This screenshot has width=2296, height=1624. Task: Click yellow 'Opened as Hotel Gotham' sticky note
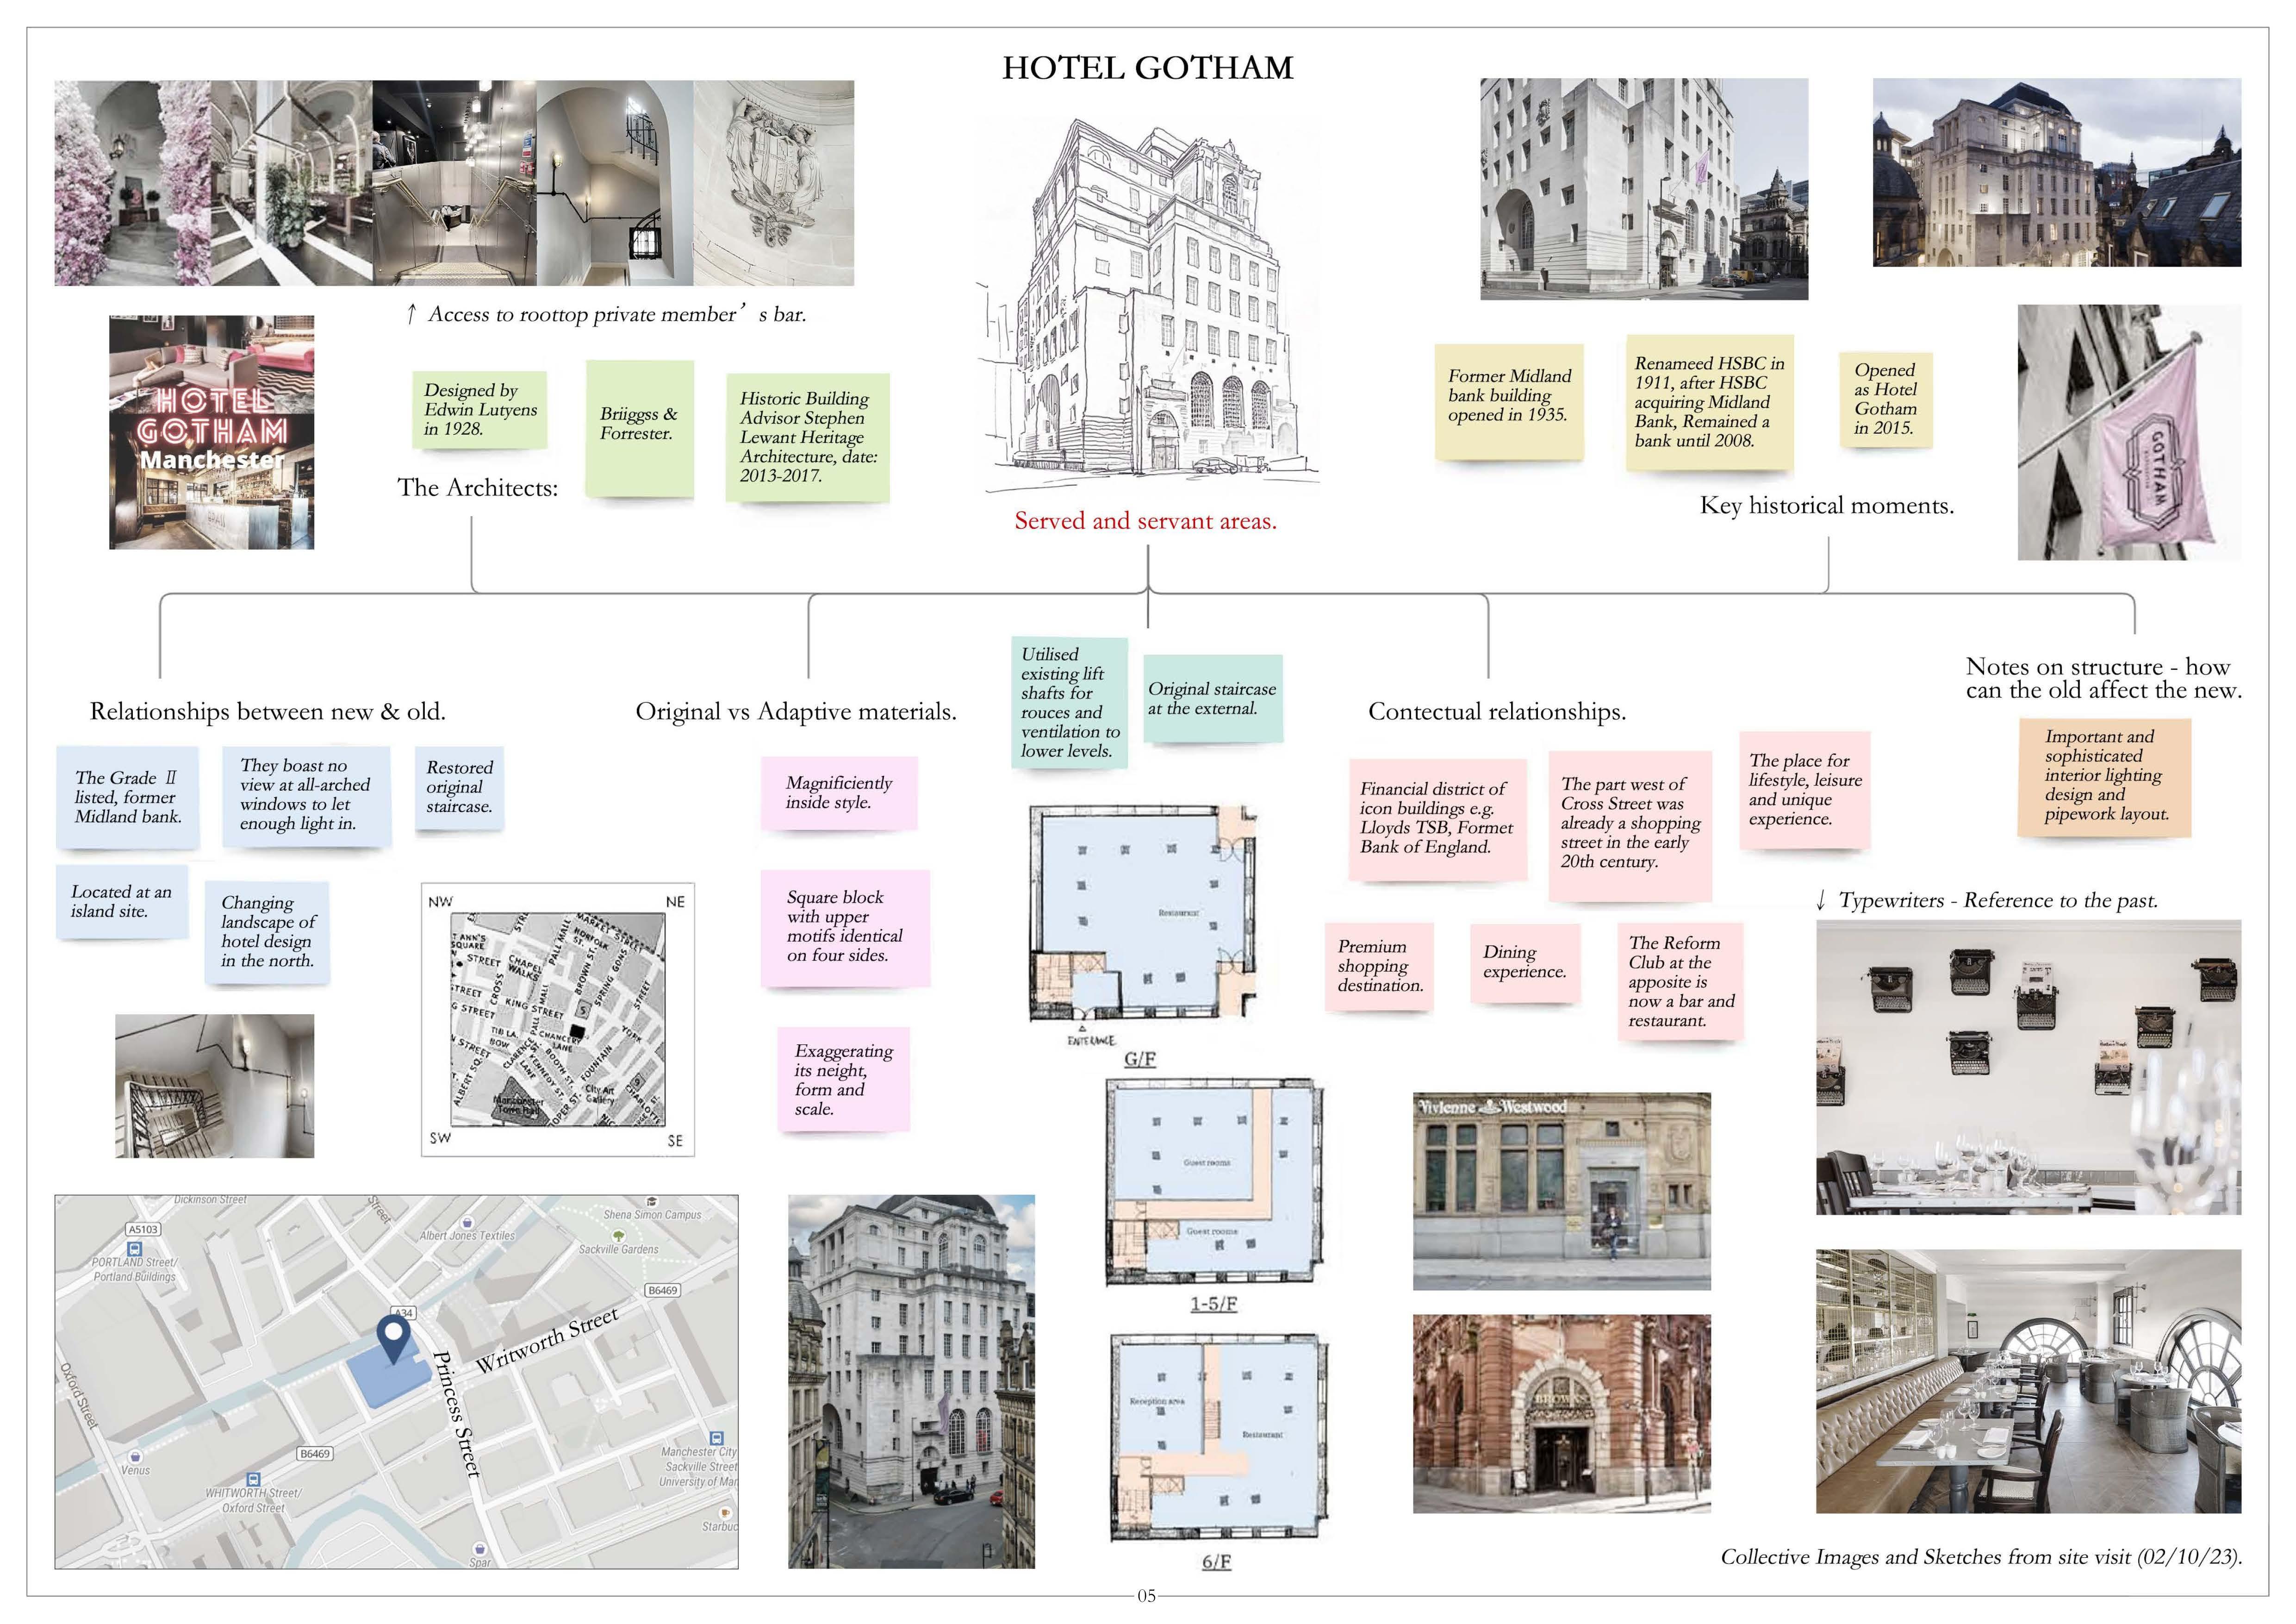point(1885,399)
